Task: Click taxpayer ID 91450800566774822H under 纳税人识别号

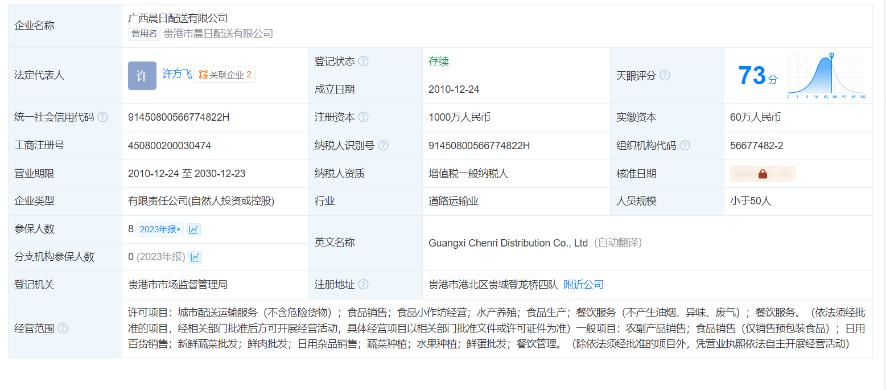Action: click(x=479, y=146)
